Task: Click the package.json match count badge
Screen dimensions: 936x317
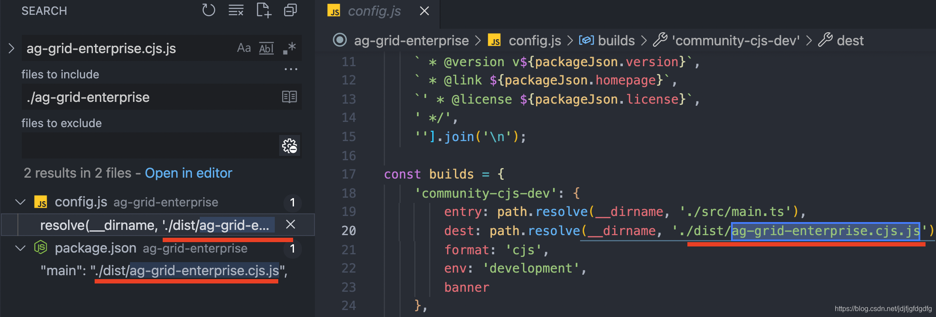Action: [x=293, y=249]
